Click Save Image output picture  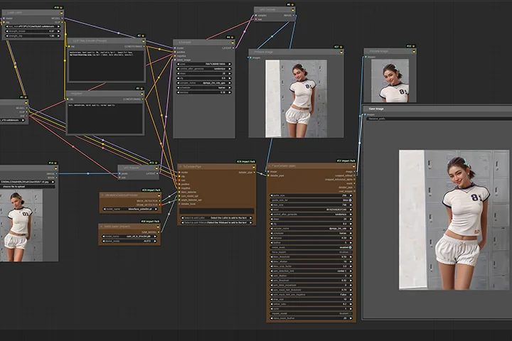pos(454,220)
